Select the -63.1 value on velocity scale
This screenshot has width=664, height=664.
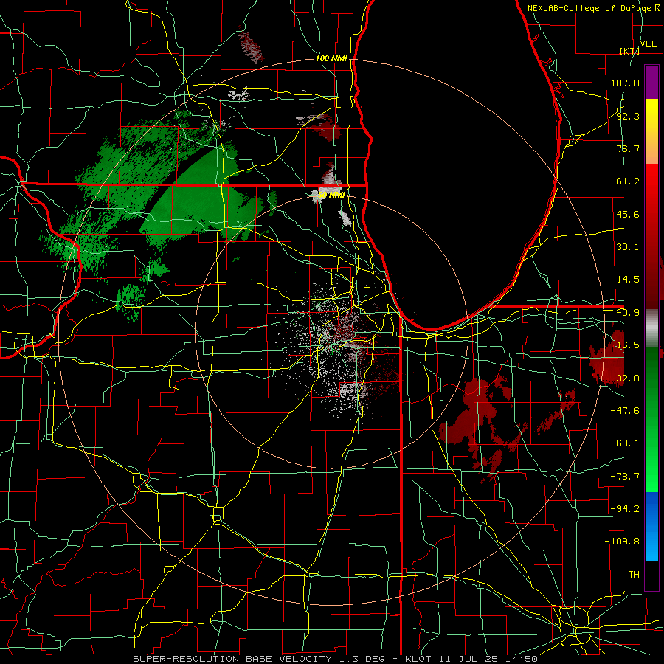(x=625, y=443)
